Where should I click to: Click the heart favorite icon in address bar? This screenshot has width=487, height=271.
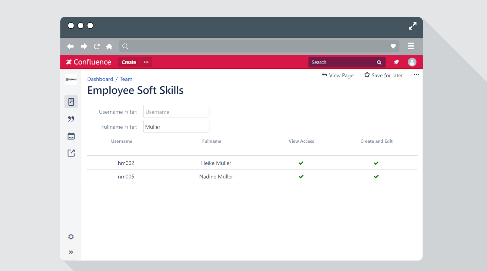[x=393, y=46]
